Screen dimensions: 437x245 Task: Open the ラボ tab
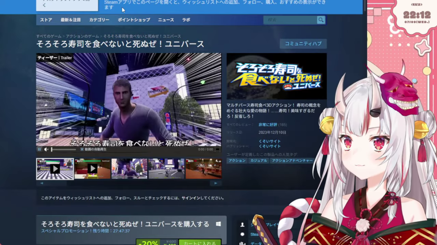pos(186,20)
